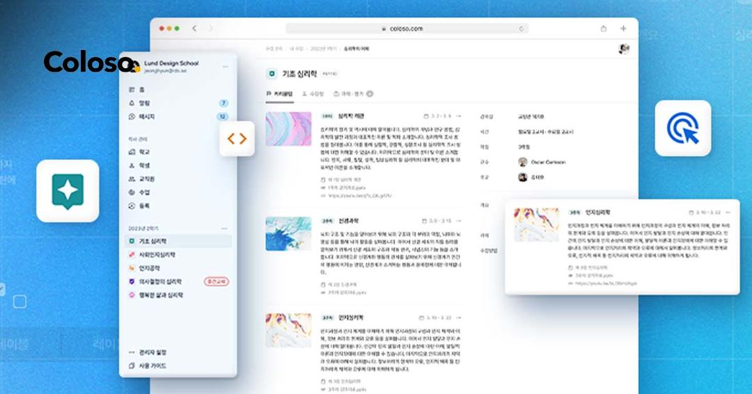Select the 기초 심리학 course in sidebar
The height and width of the screenshot is (394, 752).
(178, 241)
